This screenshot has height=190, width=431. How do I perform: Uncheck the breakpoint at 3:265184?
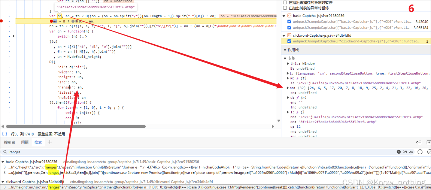point(289,28)
